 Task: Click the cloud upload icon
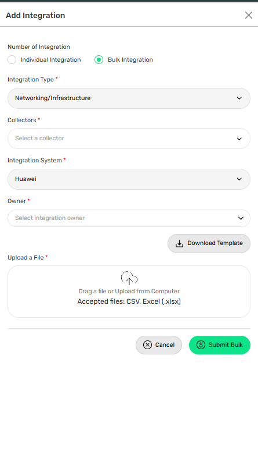(129, 278)
